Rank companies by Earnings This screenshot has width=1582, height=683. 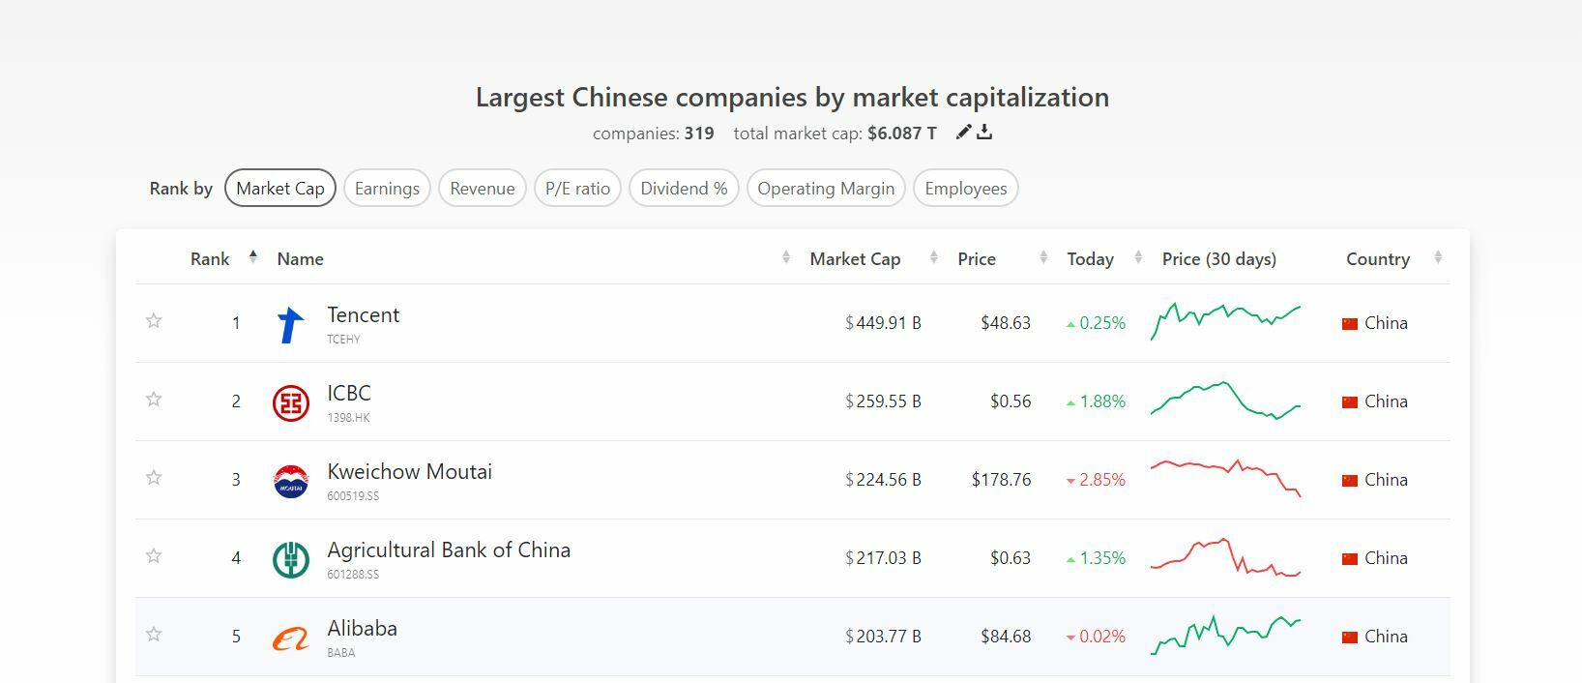tap(387, 189)
